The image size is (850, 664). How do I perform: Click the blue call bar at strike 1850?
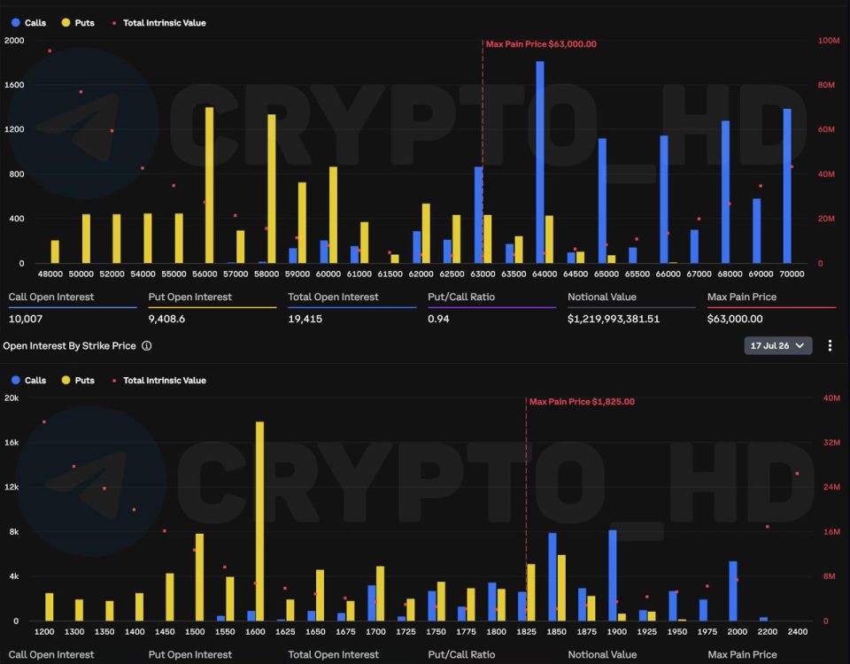point(552,577)
